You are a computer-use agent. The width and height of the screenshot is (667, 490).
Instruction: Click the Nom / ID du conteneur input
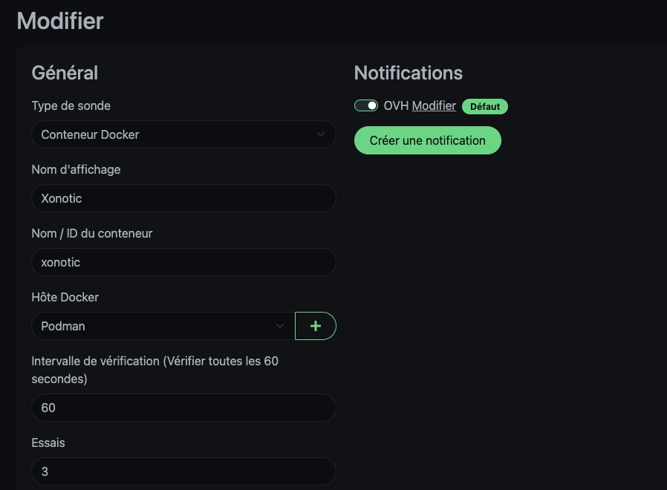(183, 262)
